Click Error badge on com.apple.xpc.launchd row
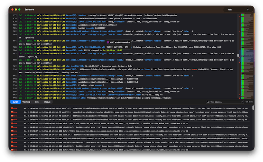The image size is (263, 162). pyautogui.click(x=14, y=143)
